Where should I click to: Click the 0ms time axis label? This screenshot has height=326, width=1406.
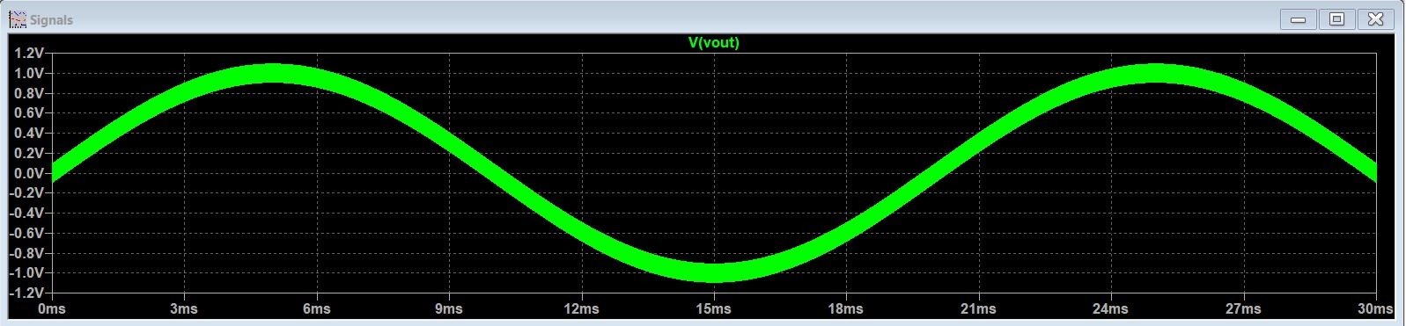click(52, 308)
